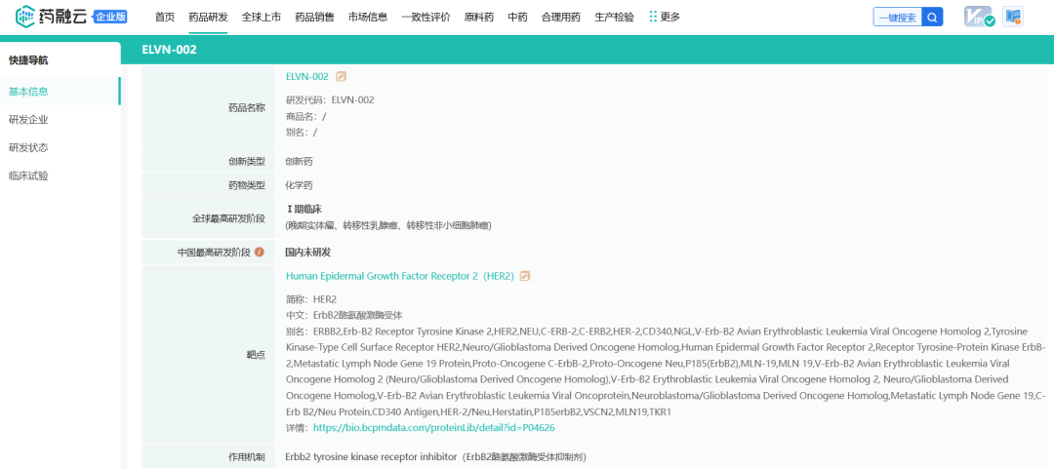The width and height of the screenshot is (1054, 469).
Task: Click the 商品名：/ line
Action: 305,116
